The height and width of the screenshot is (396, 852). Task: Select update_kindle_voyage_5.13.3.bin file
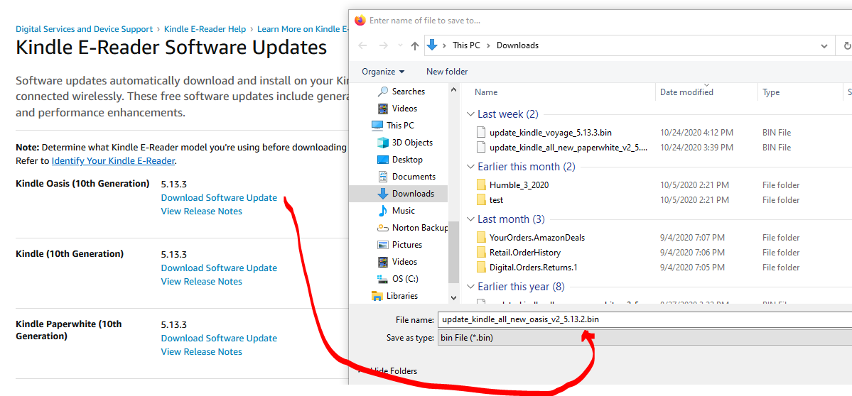pos(550,133)
